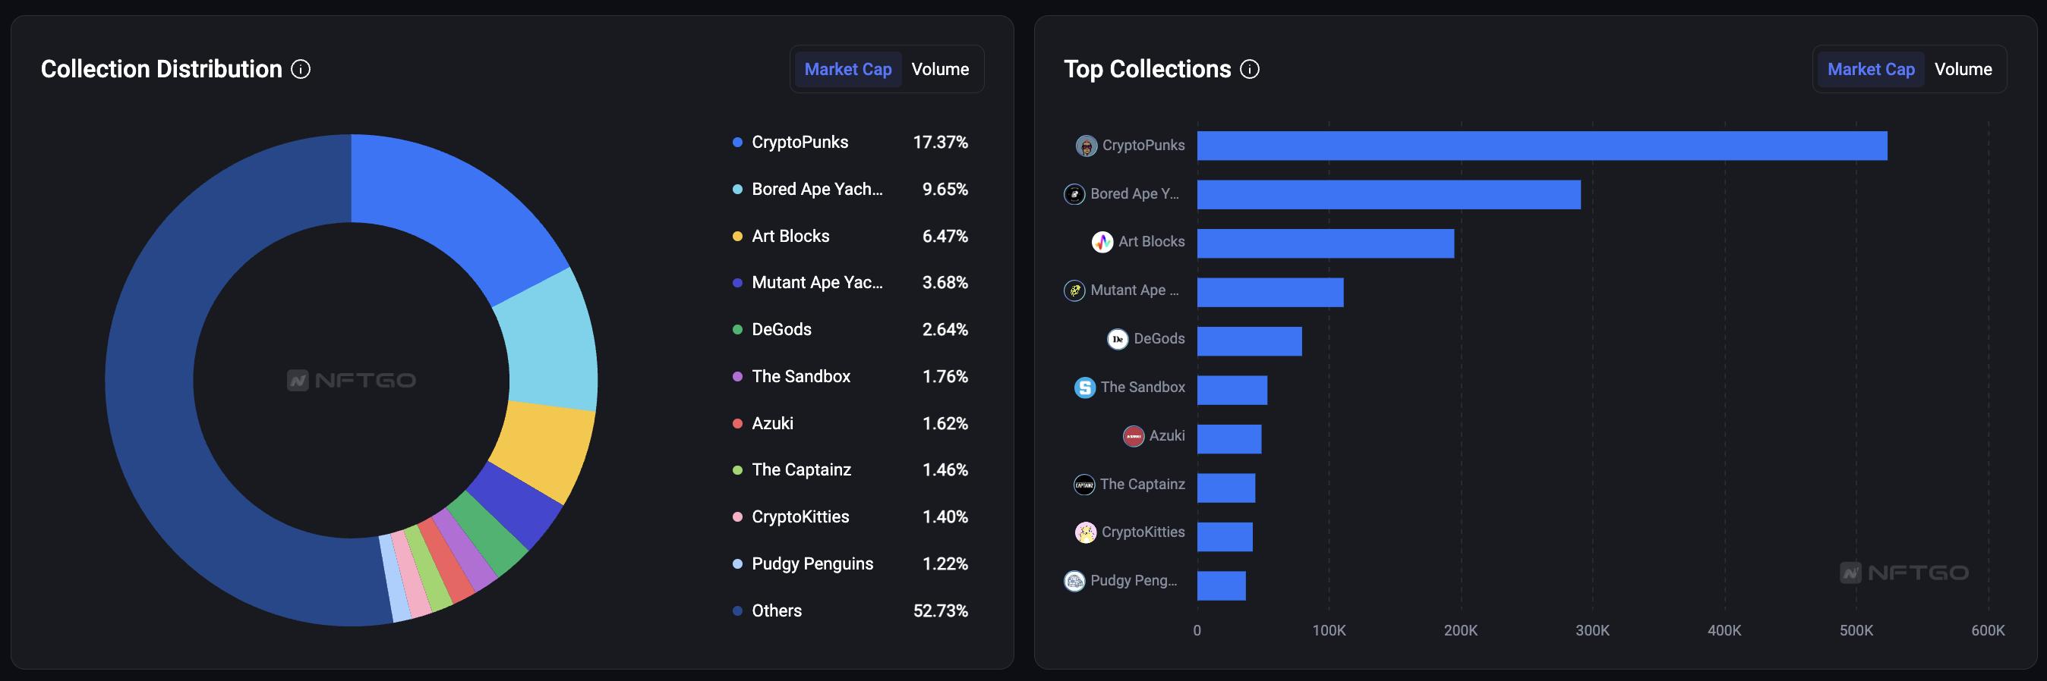Screen dimensions: 2047x681
Task: Click The Captainz label in bar chart
Action: [x=1142, y=484]
